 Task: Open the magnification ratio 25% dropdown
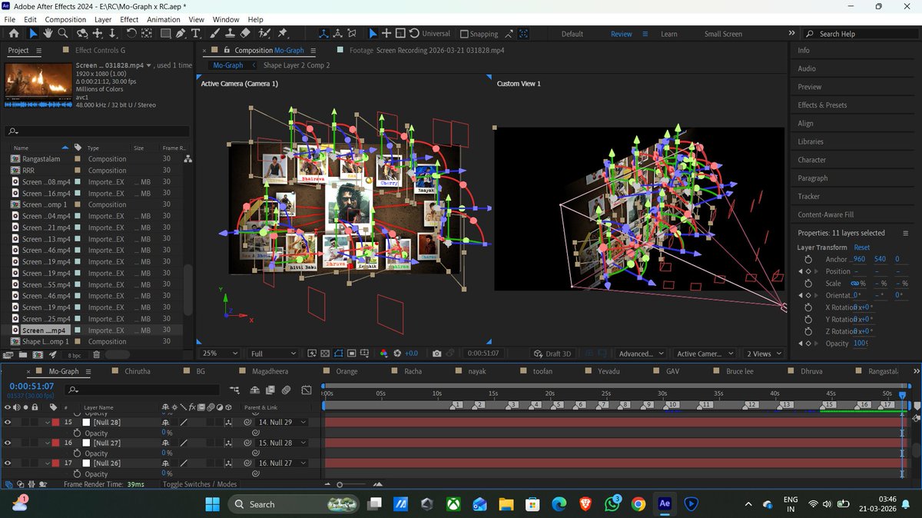(x=221, y=354)
